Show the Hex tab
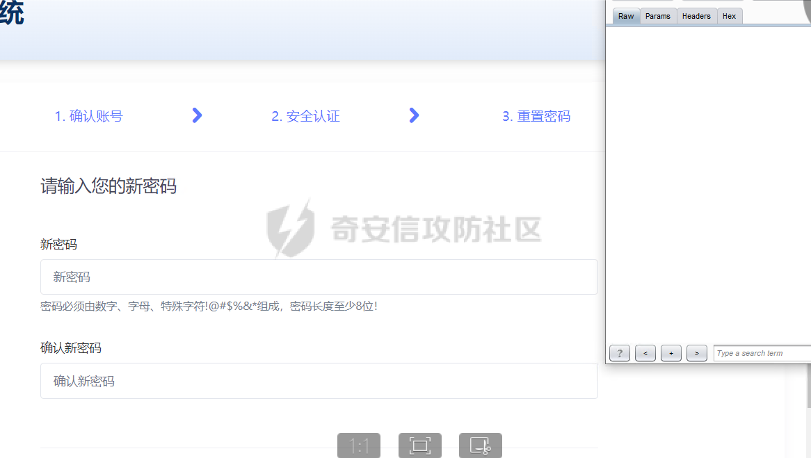 729,16
